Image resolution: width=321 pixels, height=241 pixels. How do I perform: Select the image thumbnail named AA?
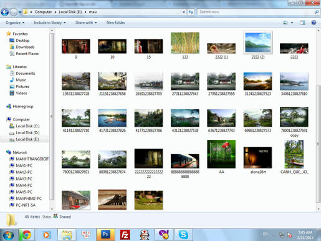[x=221, y=154]
